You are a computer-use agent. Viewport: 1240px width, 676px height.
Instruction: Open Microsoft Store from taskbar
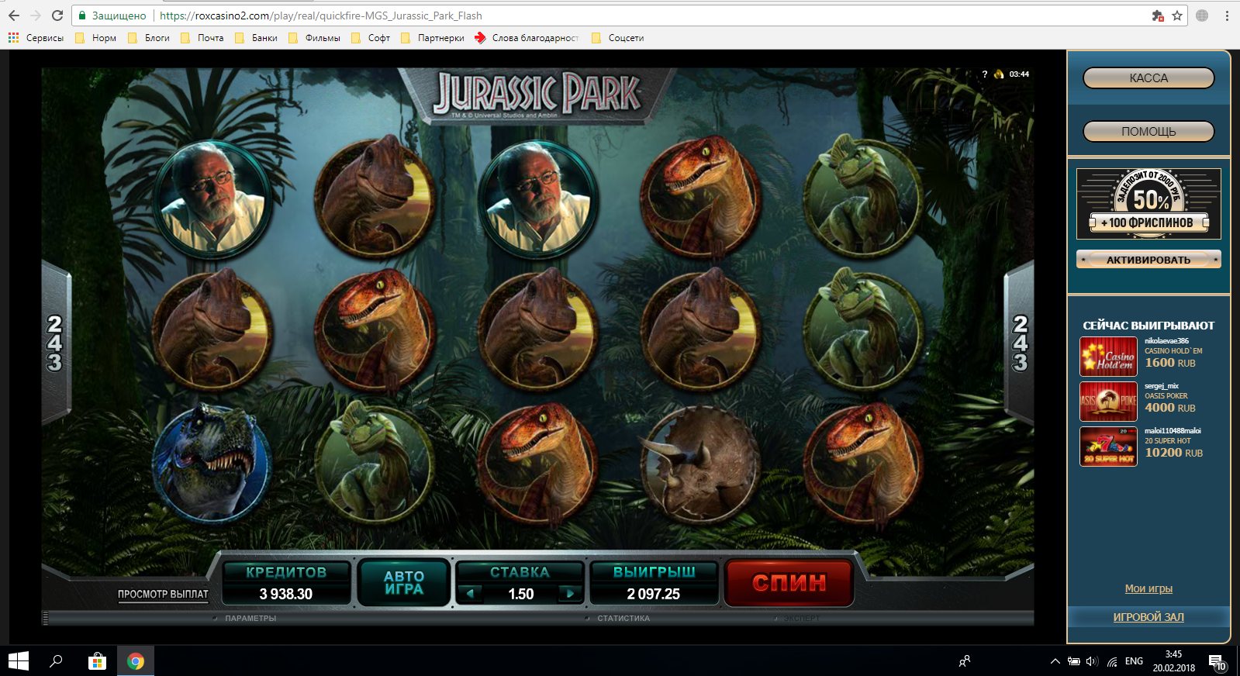tap(97, 661)
